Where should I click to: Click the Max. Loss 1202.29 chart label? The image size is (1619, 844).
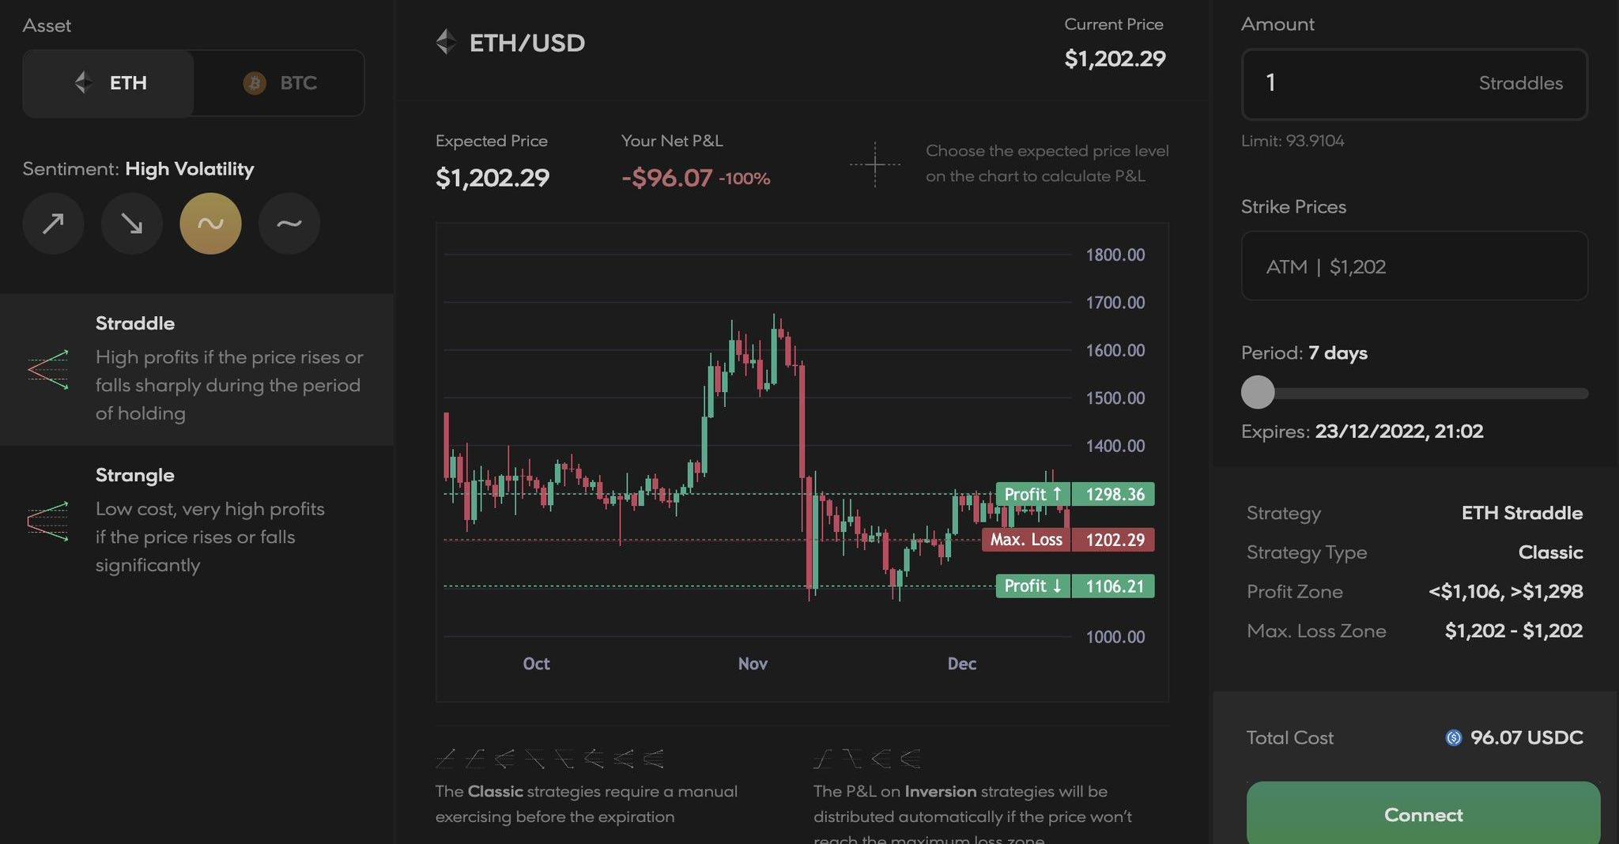tap(1068, 540)
